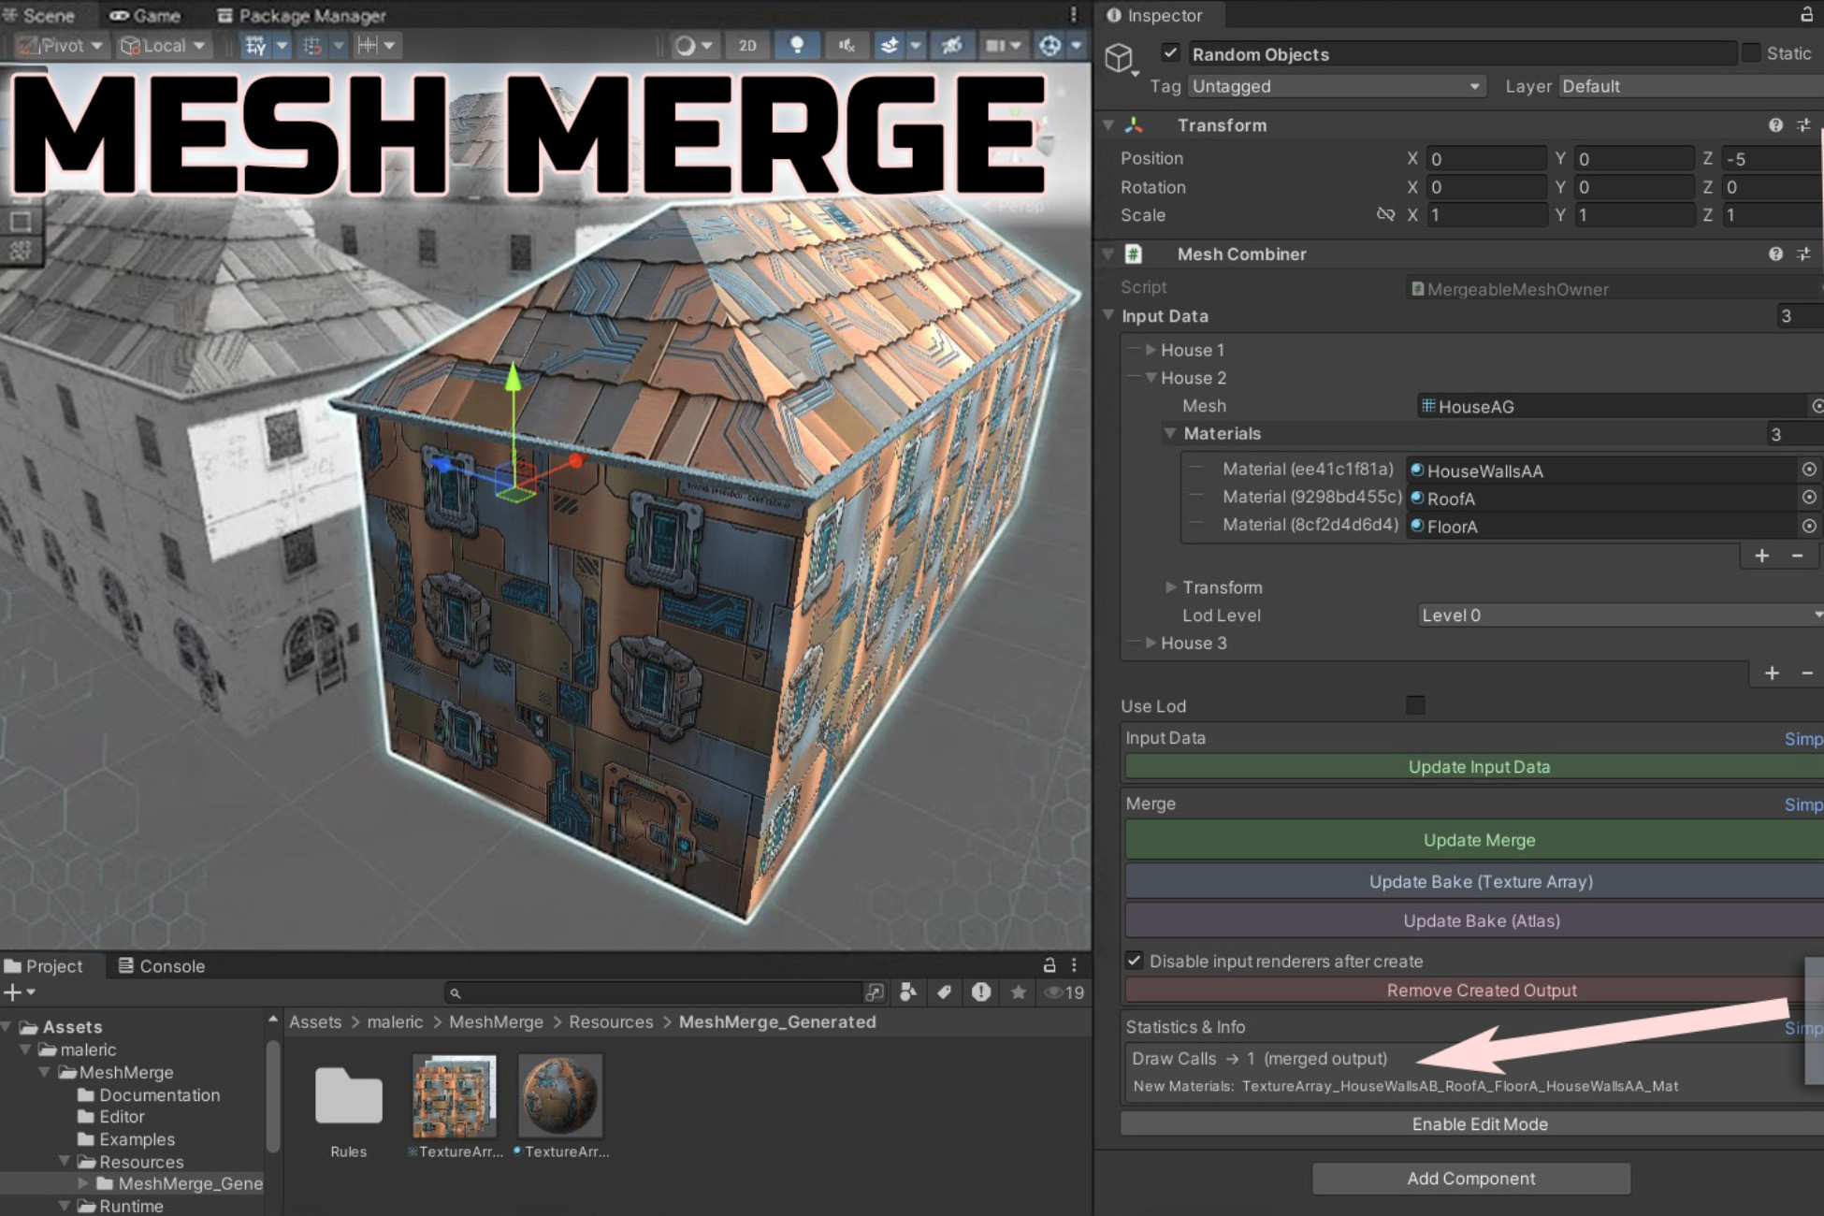Image resolution: width=1824 pixels, height=1216 pixels.
Task: Collapse the House 2 entry
Action: (1151, 378)
